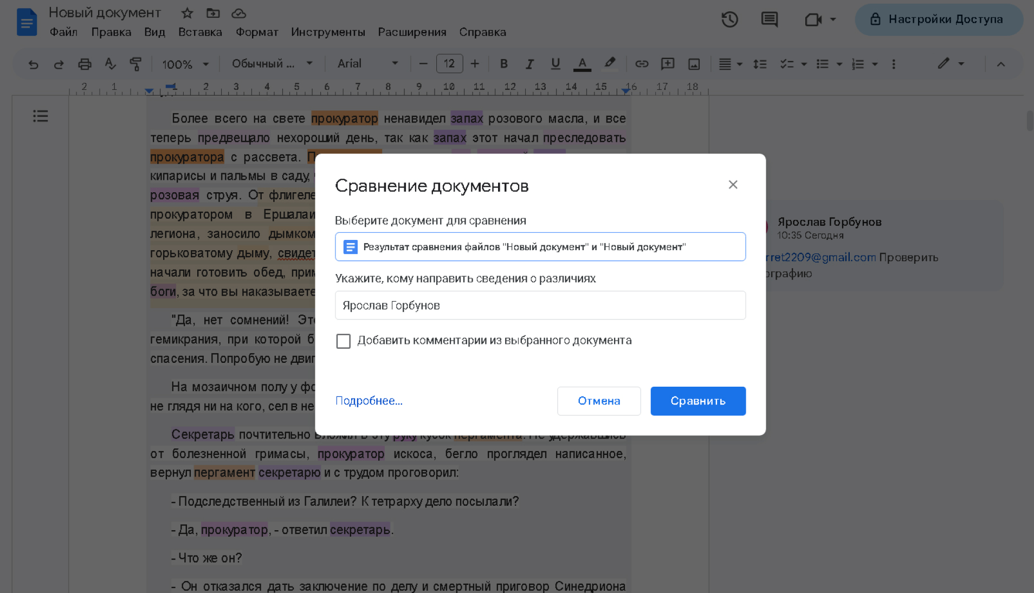
Task: Click the insert image icon
Action: pyautogui.click(x=694, y=64)
